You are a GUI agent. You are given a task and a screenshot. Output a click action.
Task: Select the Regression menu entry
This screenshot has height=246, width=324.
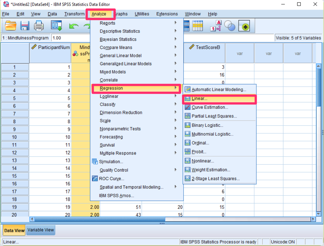[x=136, y=89]
